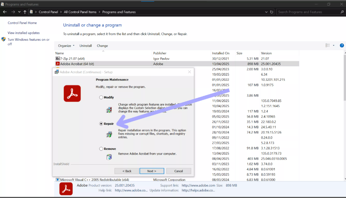Viewport: 346px width, 198px height.
Task: Open the http://www.adobe.co... help link
Action: pos(131,190)
